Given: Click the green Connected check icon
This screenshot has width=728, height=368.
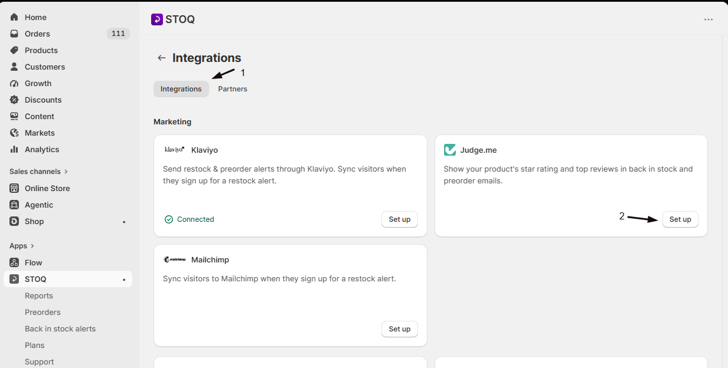Looking at the screenshot, I should [169, 219].
